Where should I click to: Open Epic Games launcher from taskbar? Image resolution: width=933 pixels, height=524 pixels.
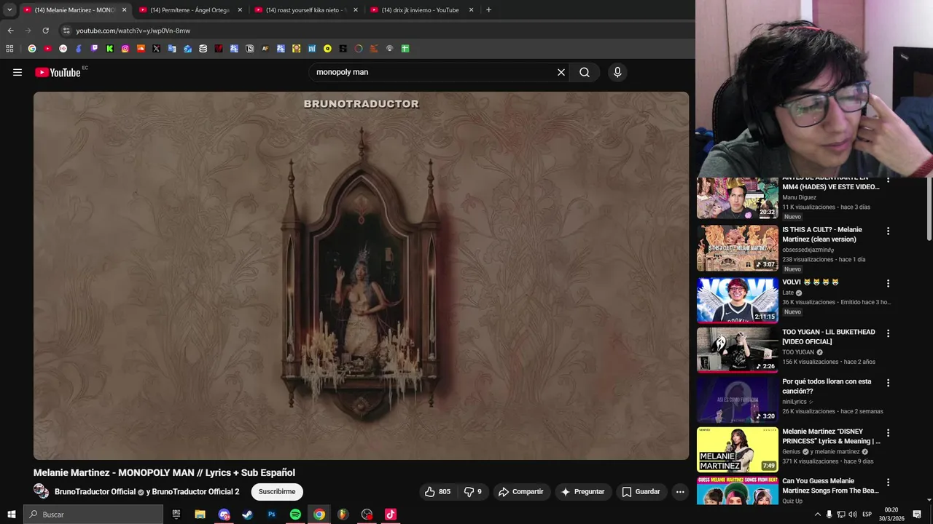tap(176, 515)
